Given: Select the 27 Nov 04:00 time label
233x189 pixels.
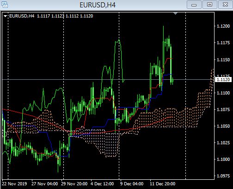Looking at the screenshot, I should pos(45,184).
